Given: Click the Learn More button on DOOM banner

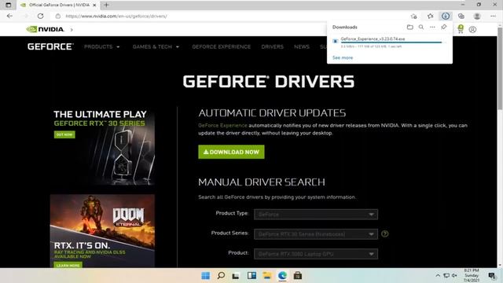Looking at the screenshot, I should pyautogui.click(x=68, y=265).
